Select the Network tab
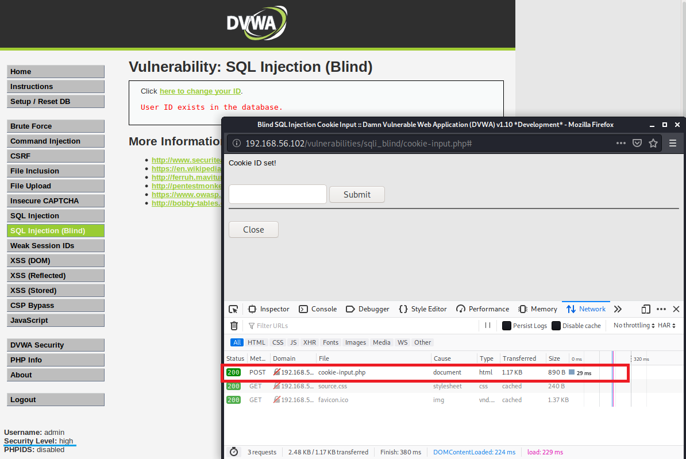This screenshot has width=686, height=459. 586,309
